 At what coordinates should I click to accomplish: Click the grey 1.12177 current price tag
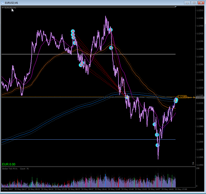click(200, 97)
